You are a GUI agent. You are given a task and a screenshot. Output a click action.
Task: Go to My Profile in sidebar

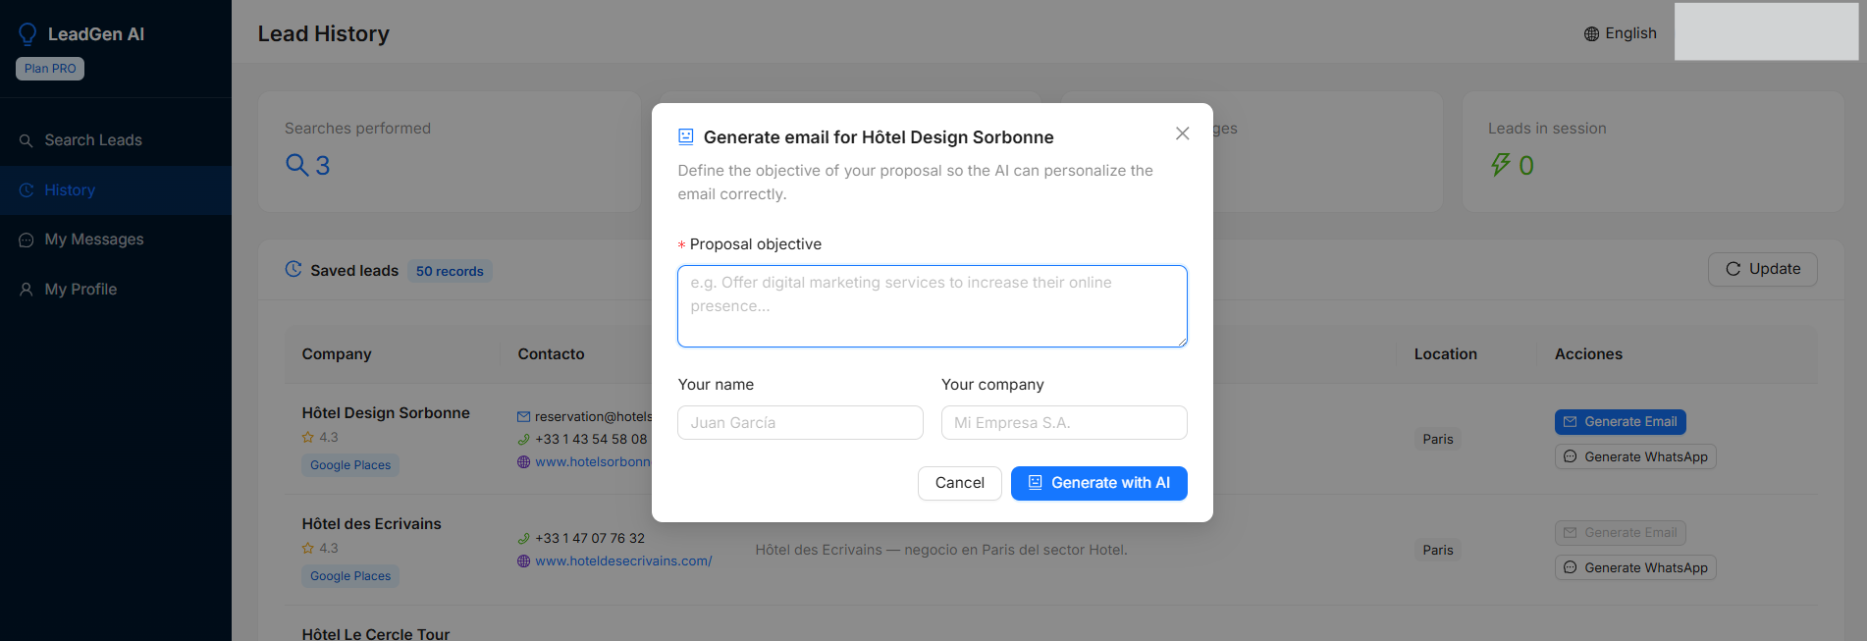116,290
